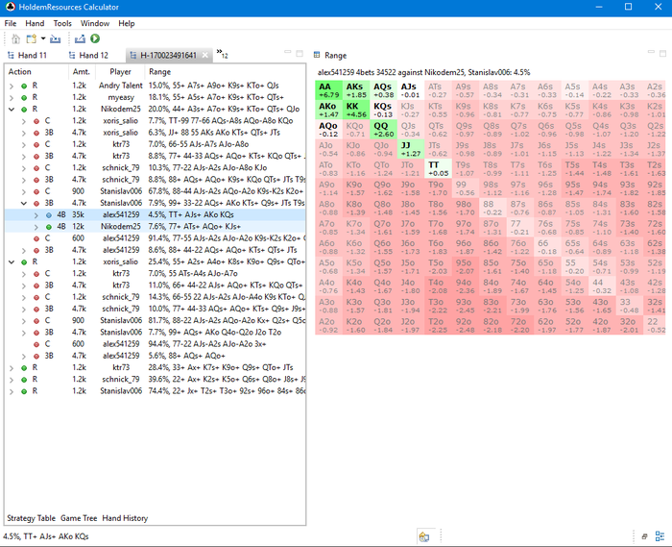Click the stacked windows icon in status bar
The width and height of the screenshot is (672, 547).
click(644, 536)
